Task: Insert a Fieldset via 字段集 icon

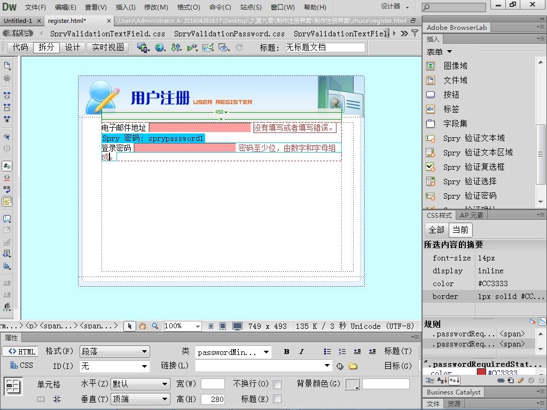Action: 431,123
